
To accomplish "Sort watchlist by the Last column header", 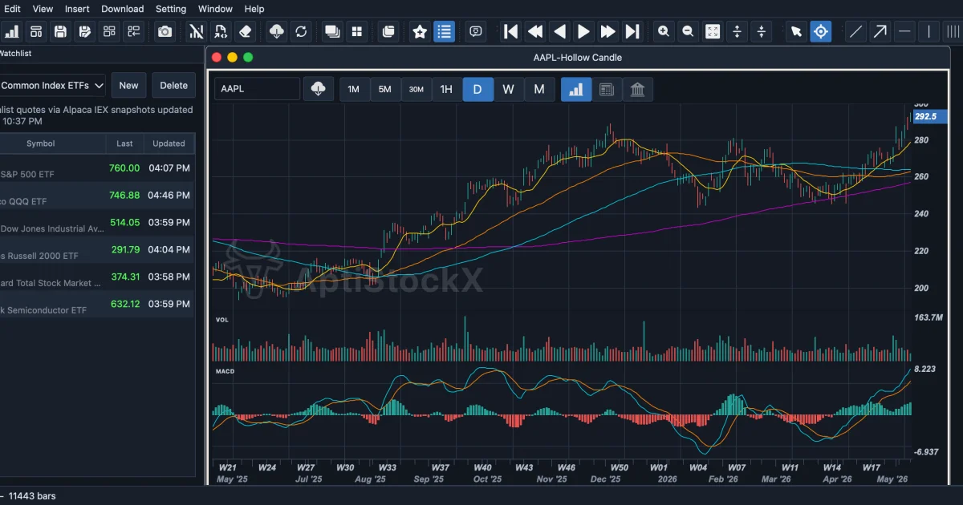I will pyautogui.click(x=124, y=143).
